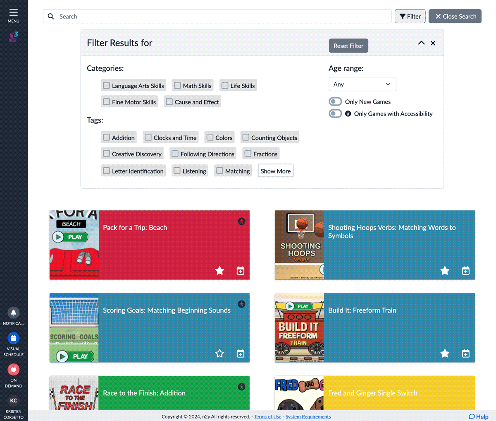
Task: Open the Notifications bell icon
Action: pyautogui.click(x=14, y=313)
